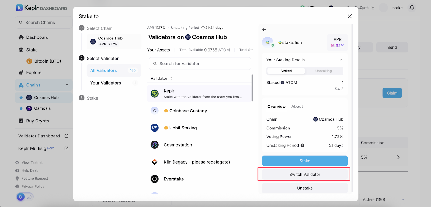
Task: Select the Upbit Staking validator icon
Action: (155, 128)
